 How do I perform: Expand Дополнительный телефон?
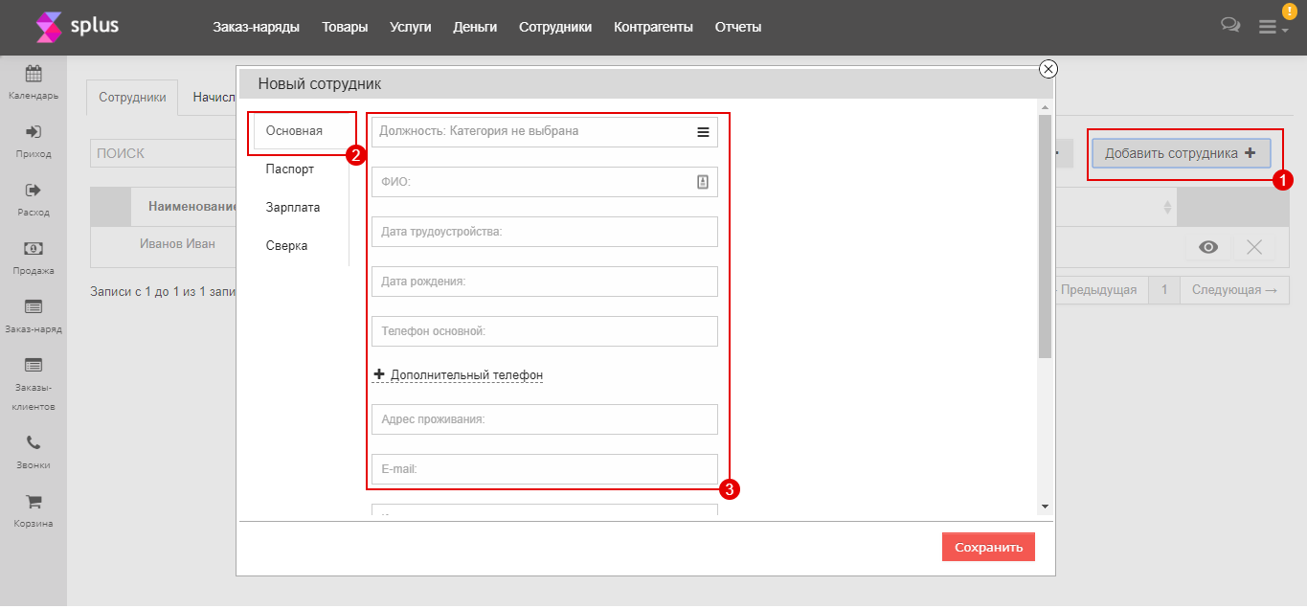[x=465, y=375]
